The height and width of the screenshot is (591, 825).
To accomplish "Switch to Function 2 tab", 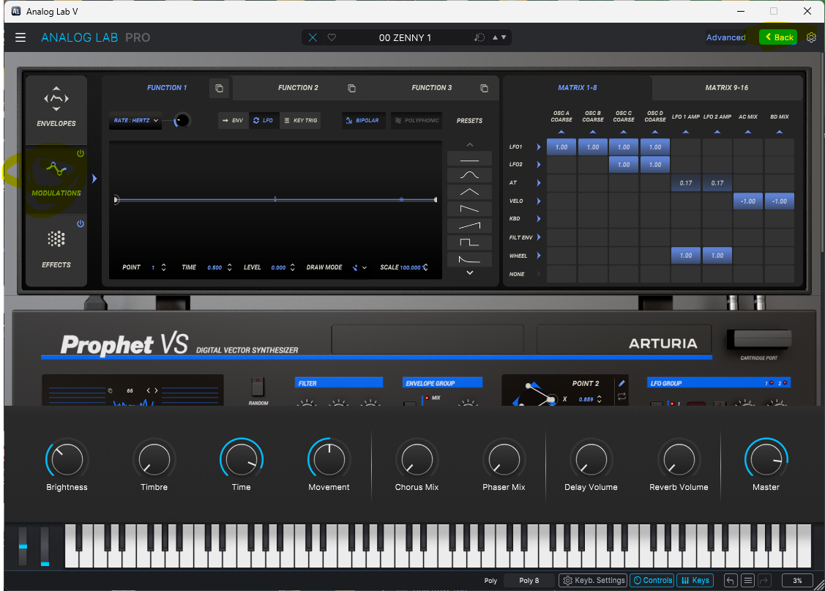I will 298,88.
